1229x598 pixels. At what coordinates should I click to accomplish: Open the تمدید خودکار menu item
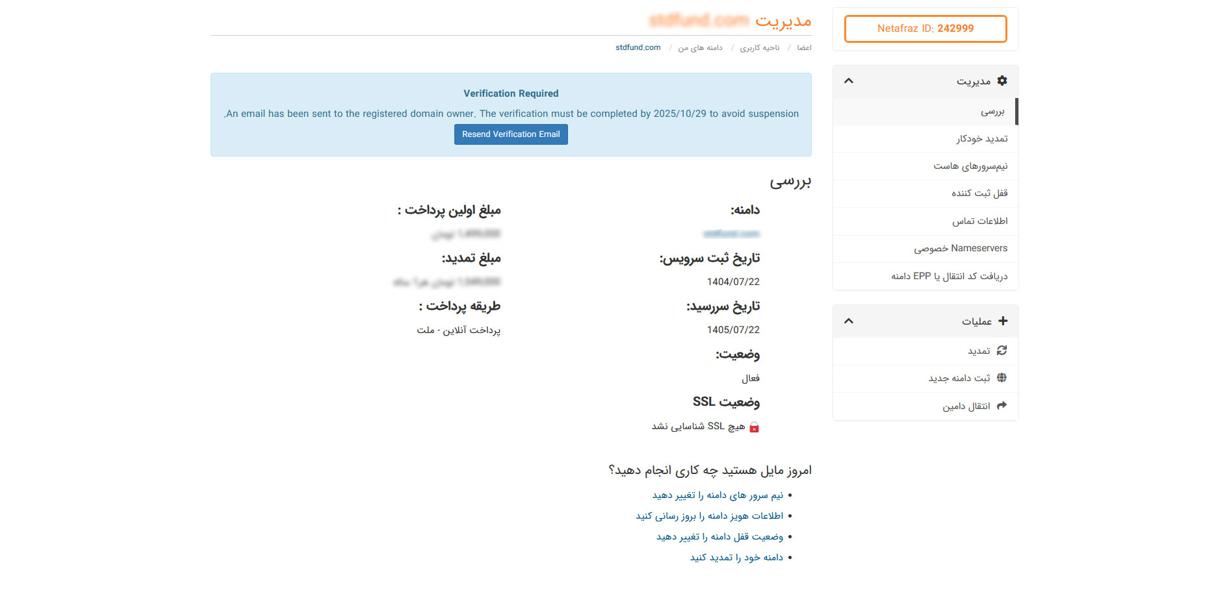(981, 139)
